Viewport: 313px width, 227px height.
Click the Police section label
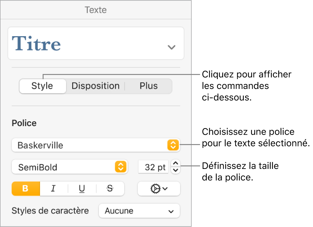[x=24, y=123]
